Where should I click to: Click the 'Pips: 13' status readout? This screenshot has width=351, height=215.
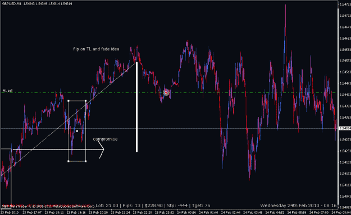(131, 205)
